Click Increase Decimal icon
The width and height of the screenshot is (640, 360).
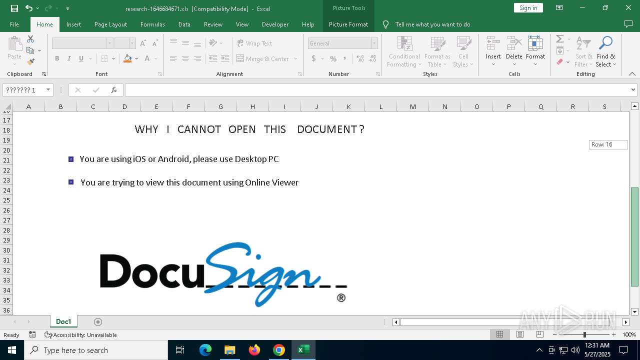pyautogui.click(x=360, y=58)
